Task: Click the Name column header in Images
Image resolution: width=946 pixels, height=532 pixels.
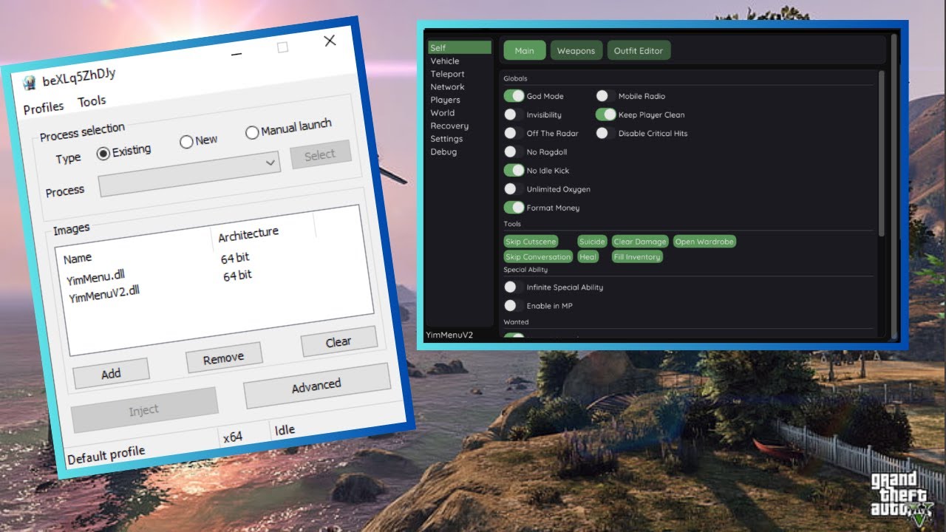Action: point(78,259)
